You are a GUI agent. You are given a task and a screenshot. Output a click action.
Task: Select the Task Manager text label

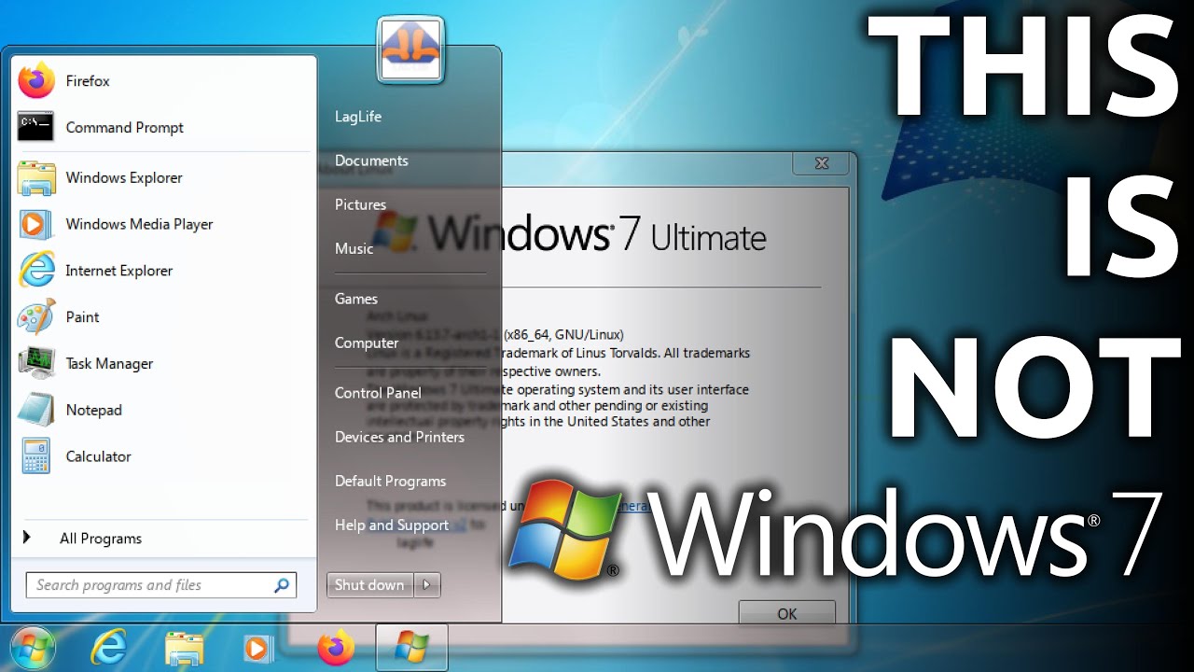click(x=109, y=364)
